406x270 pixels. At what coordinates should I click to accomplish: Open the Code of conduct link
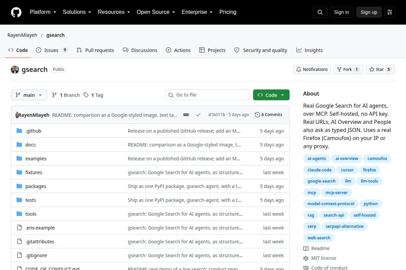pyautogui.click(x=325, y=268)
